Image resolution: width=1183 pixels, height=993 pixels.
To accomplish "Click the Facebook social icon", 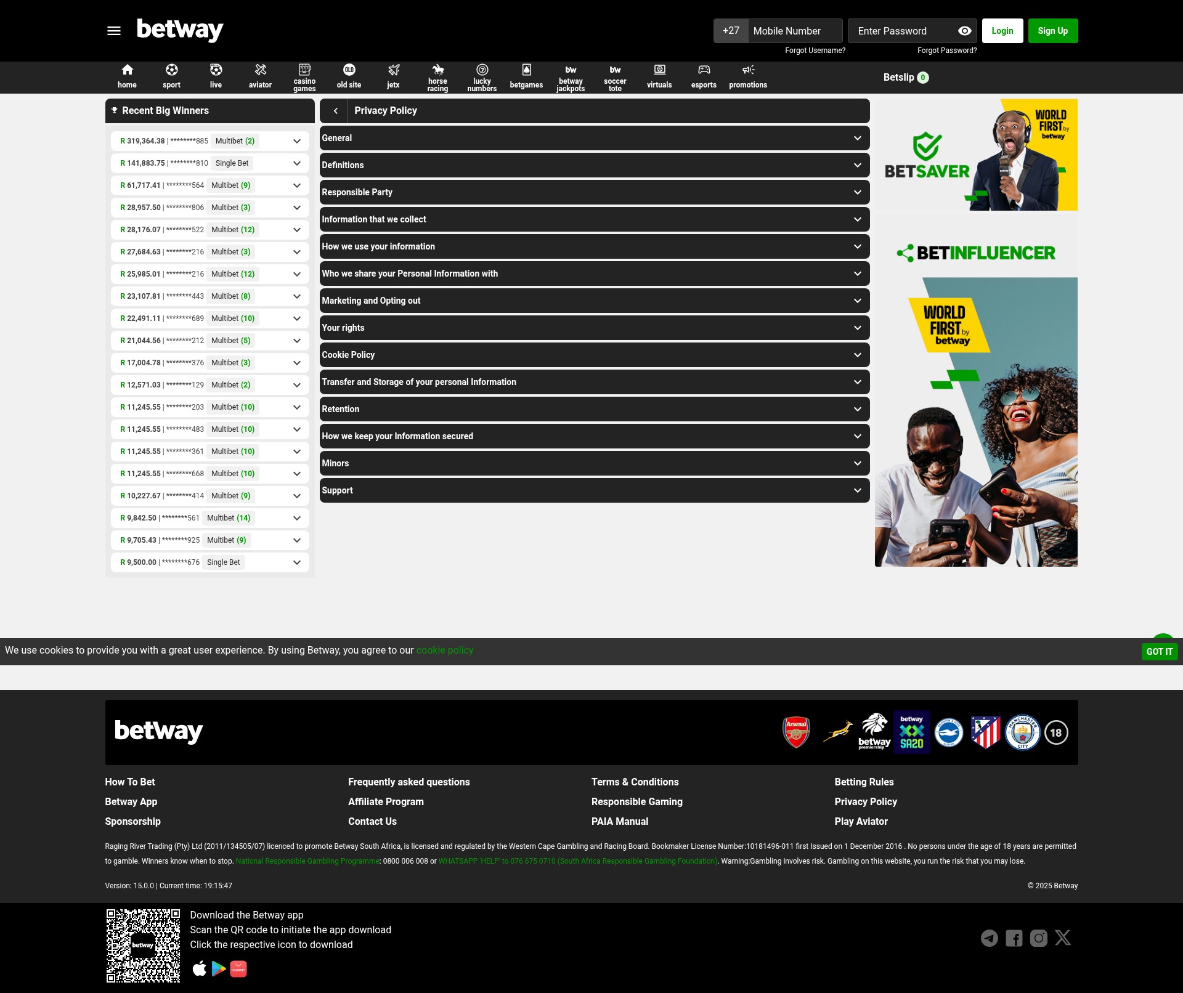I will click(1014, 938).
